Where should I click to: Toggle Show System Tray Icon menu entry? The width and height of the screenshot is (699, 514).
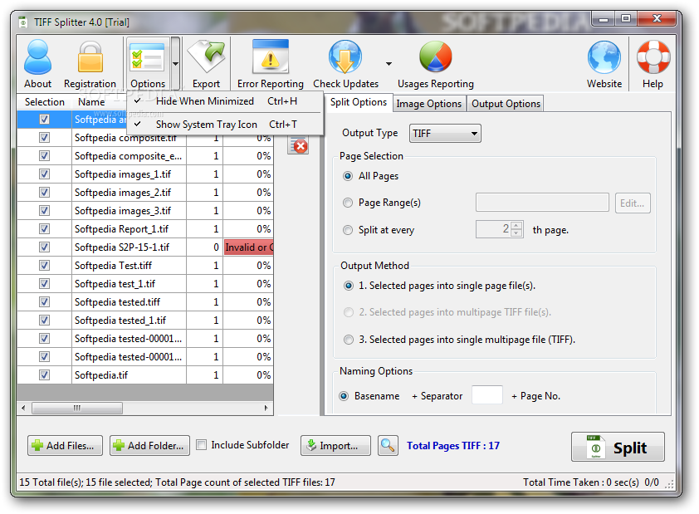pyautogui.click(x=224, y=125)
